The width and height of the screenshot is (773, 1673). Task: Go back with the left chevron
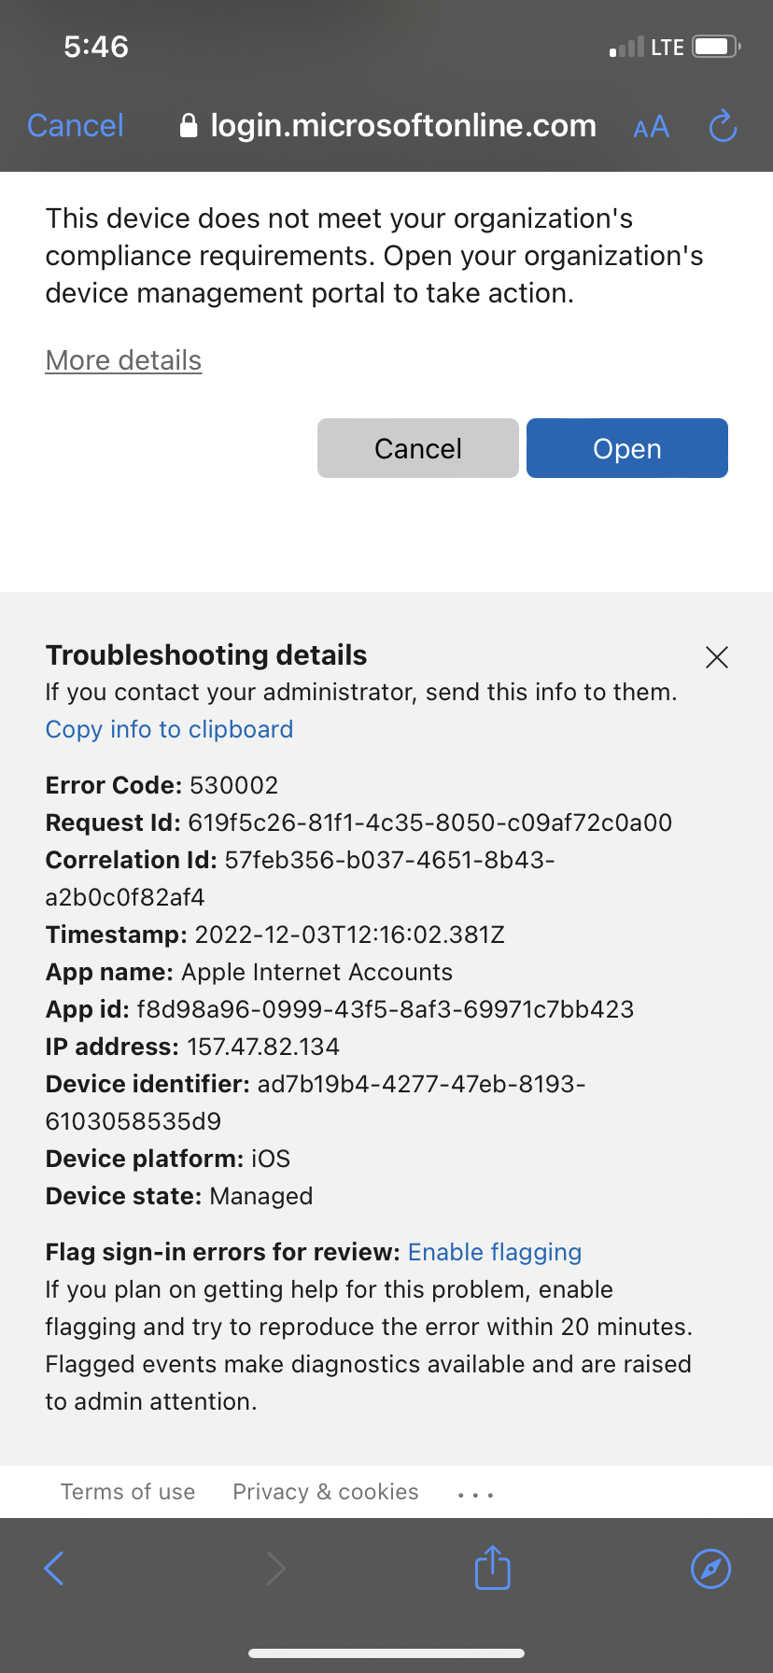click(x=54, y=1568)
